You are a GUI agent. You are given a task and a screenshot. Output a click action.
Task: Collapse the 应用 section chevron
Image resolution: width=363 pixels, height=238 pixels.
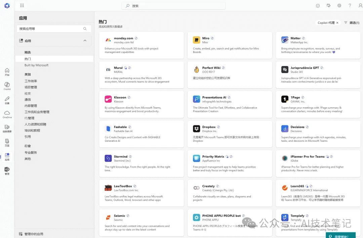(x=85, y=41)
